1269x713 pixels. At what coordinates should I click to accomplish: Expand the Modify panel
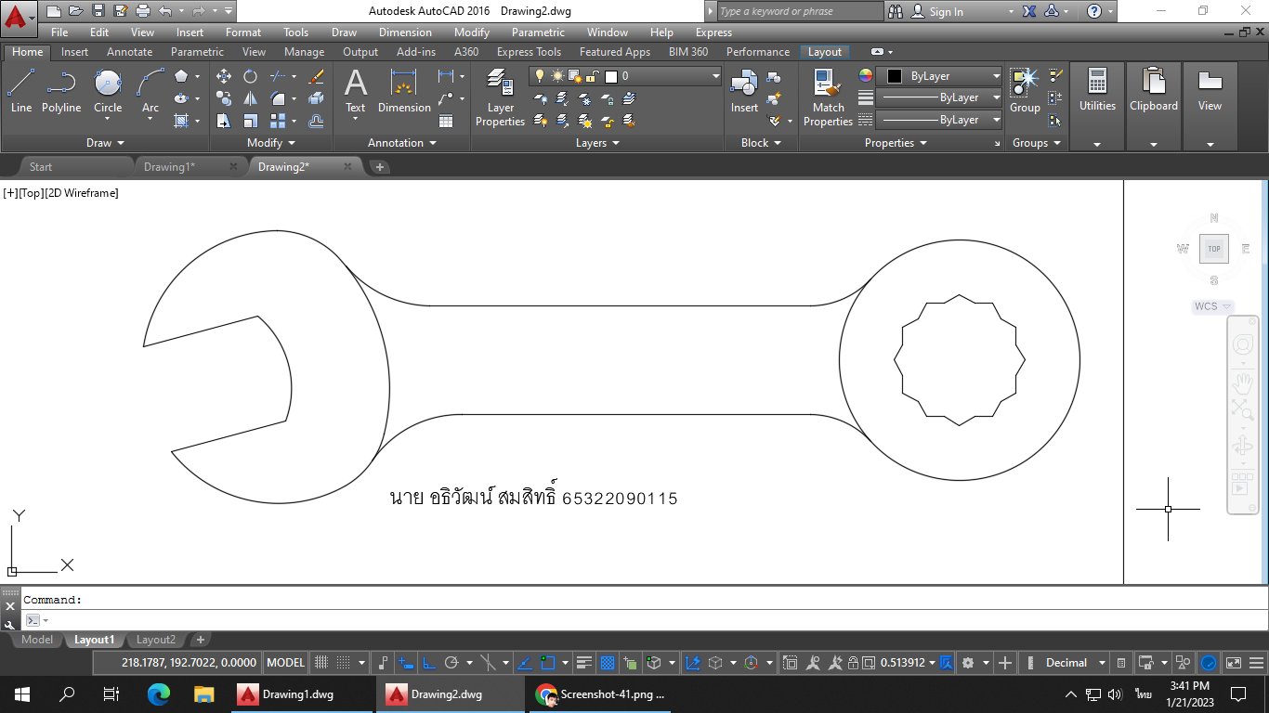270,143
